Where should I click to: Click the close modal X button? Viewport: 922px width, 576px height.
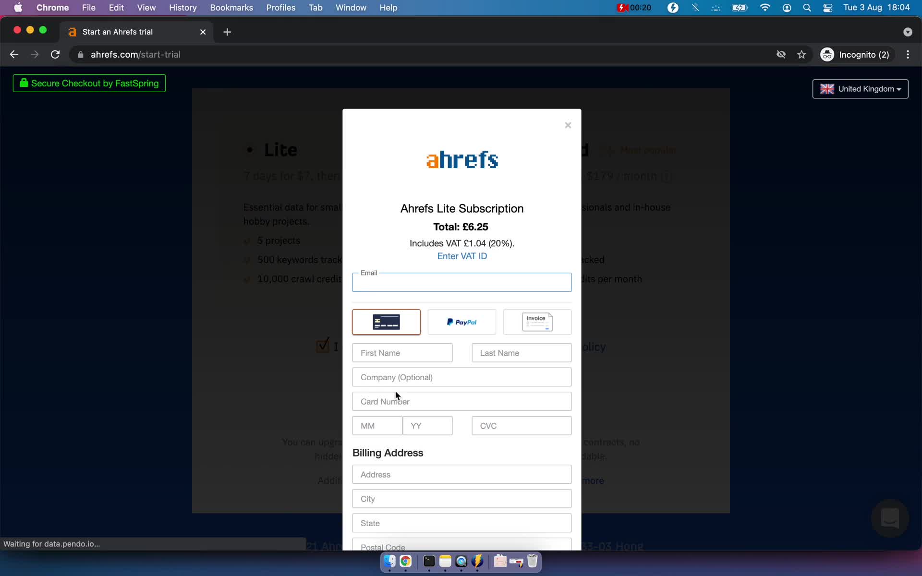568,125
